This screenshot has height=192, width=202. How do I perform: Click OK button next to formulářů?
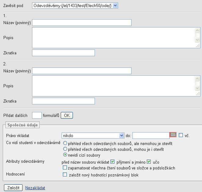[67, 115]
